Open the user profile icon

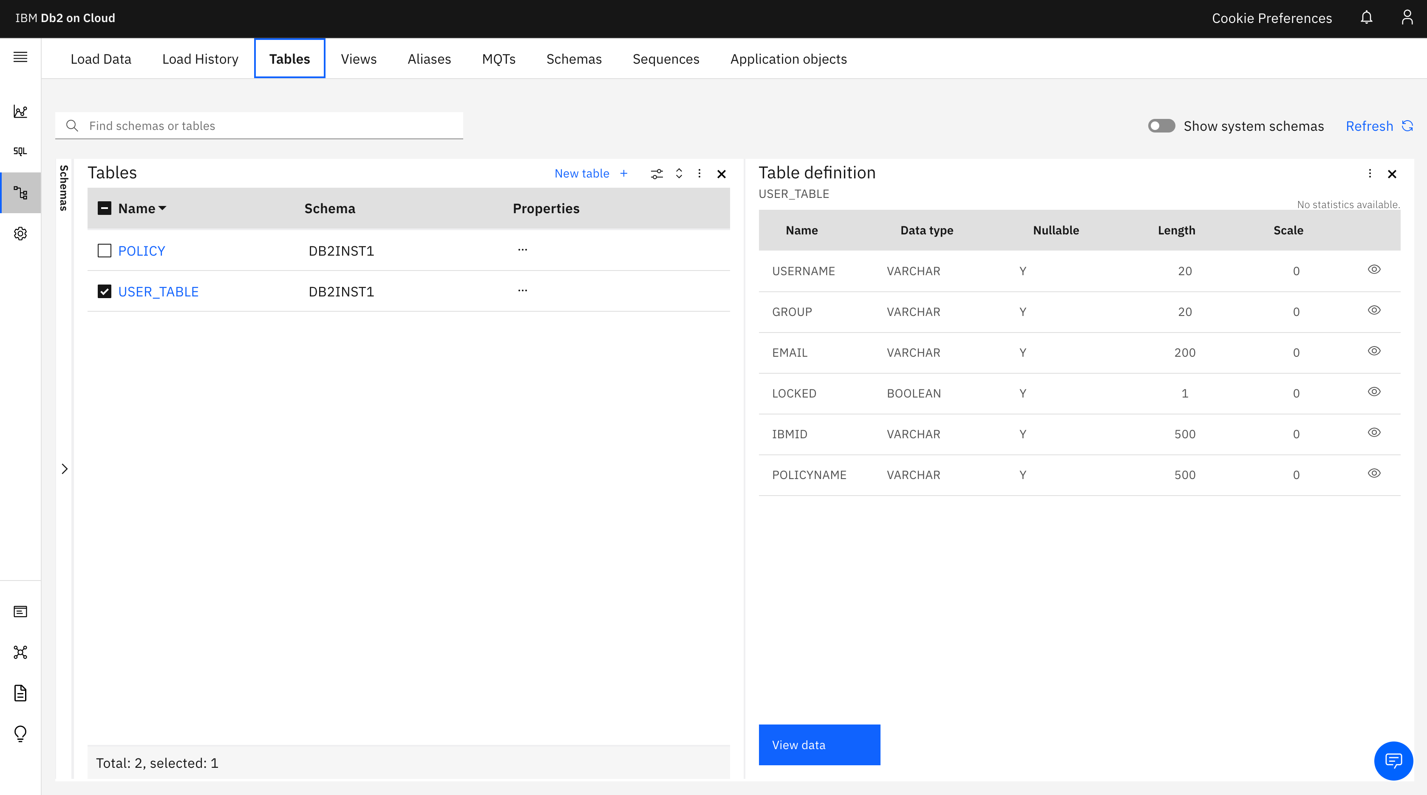click(x=1407, y=18)
